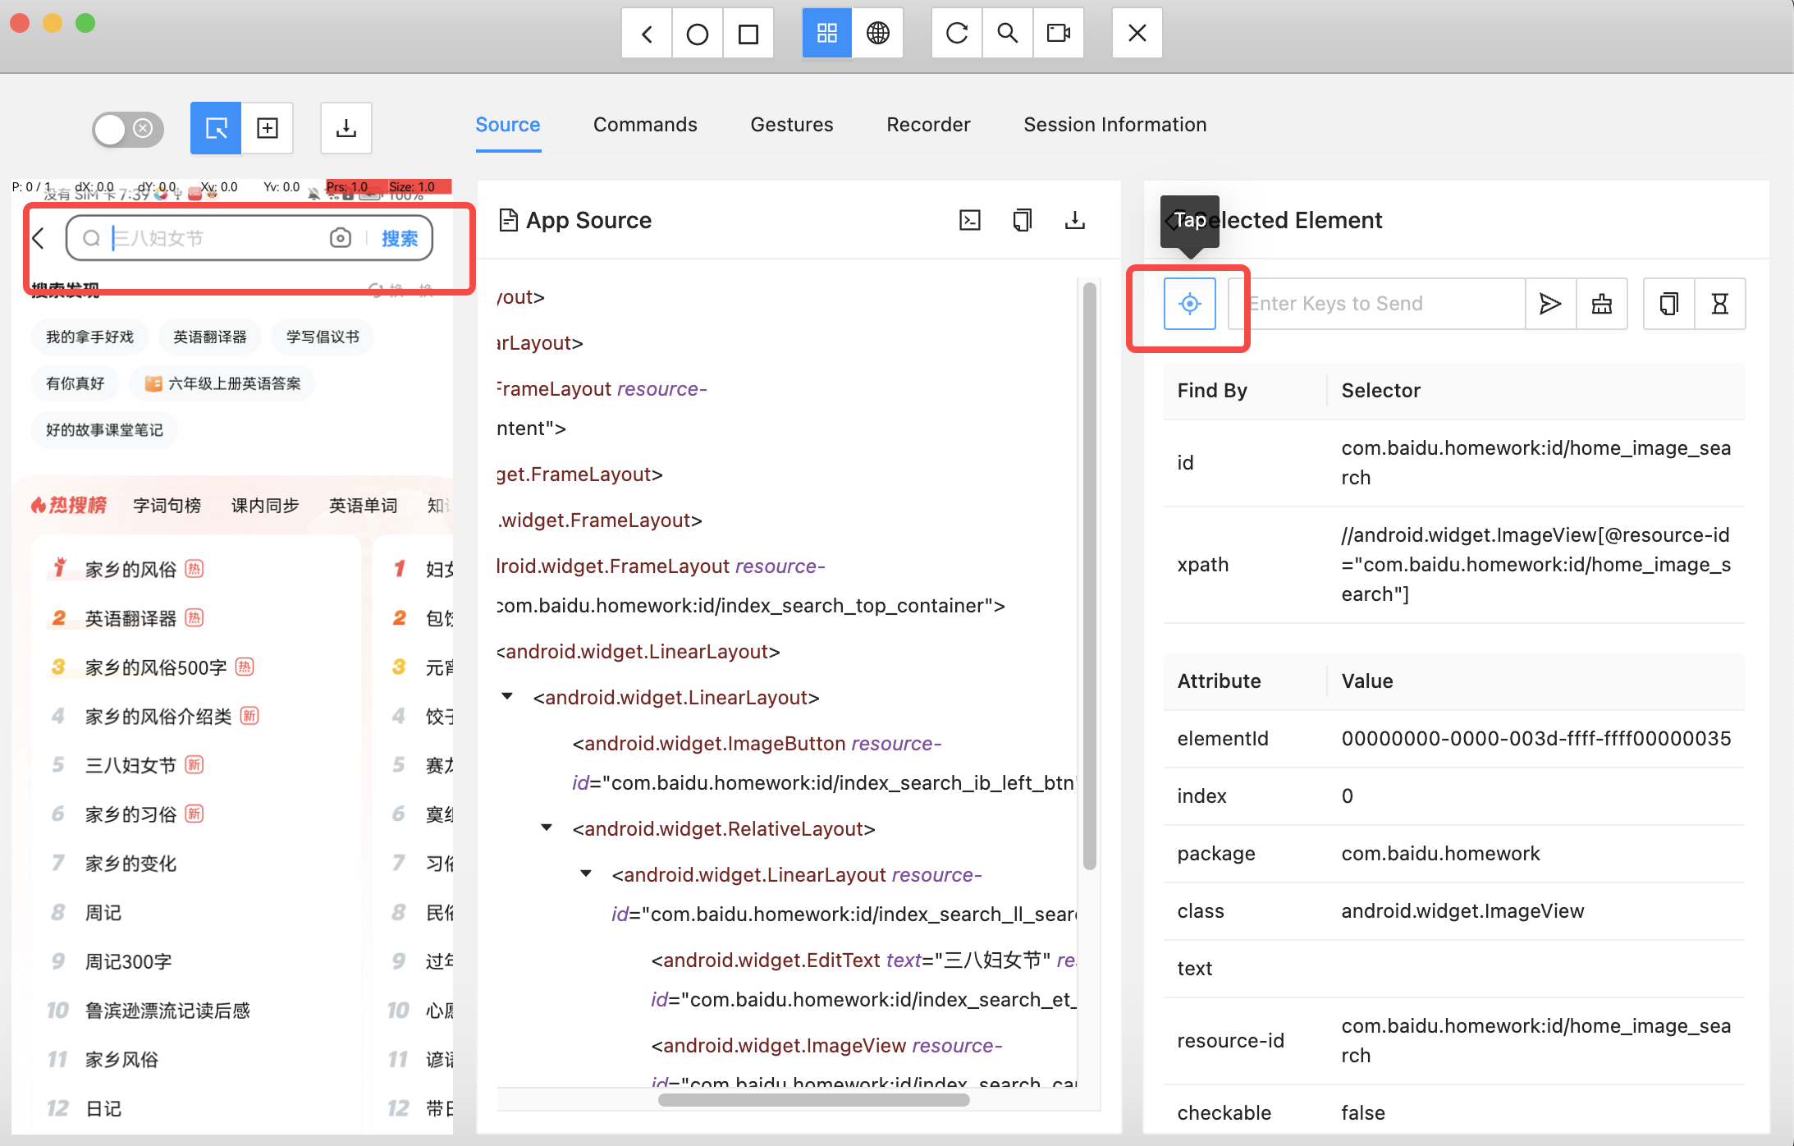Screen dimensions: 1794x1146
Task: Open the Recorder tab
Action: pyautogui.click(x=927, y=125)
